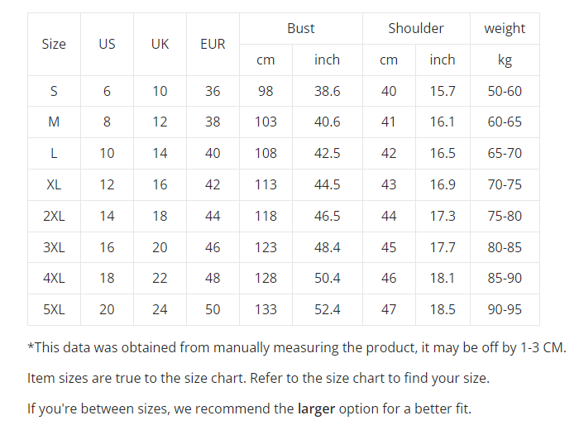Click the Shoulder header cell
The width and height of the screenshot is (579, 430).
(416, 28)
